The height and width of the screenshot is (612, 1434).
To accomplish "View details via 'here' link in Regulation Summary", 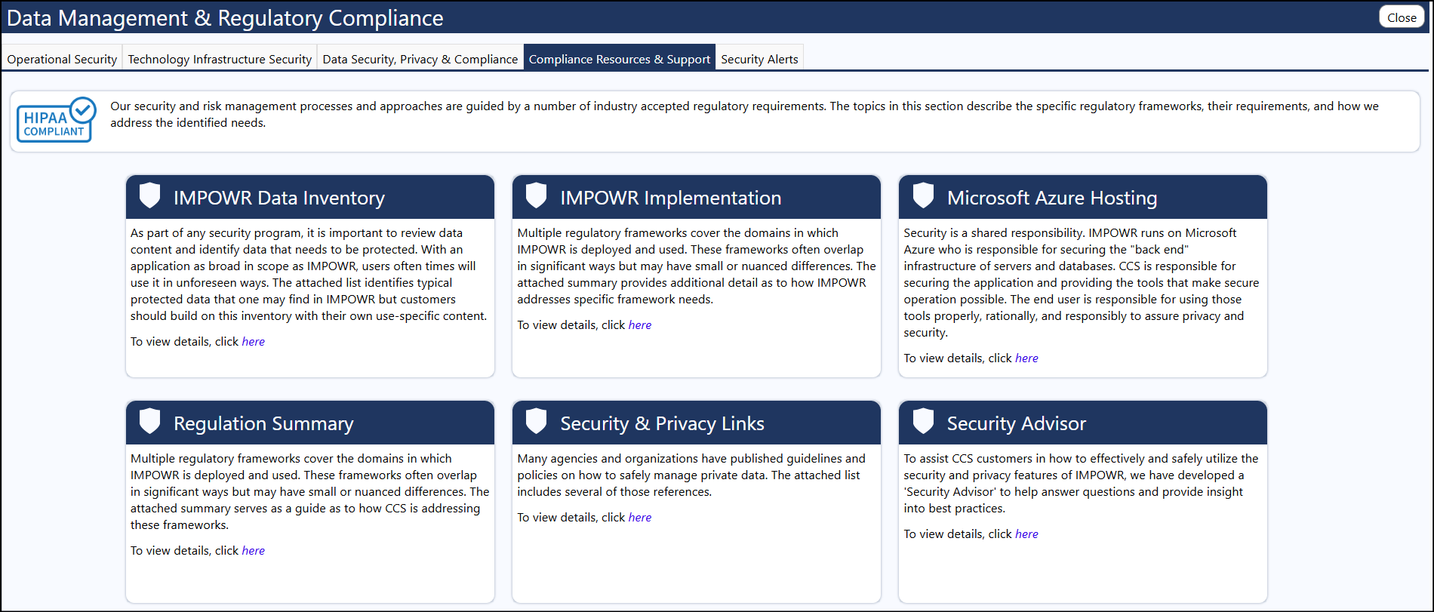I will coord(254,551).
